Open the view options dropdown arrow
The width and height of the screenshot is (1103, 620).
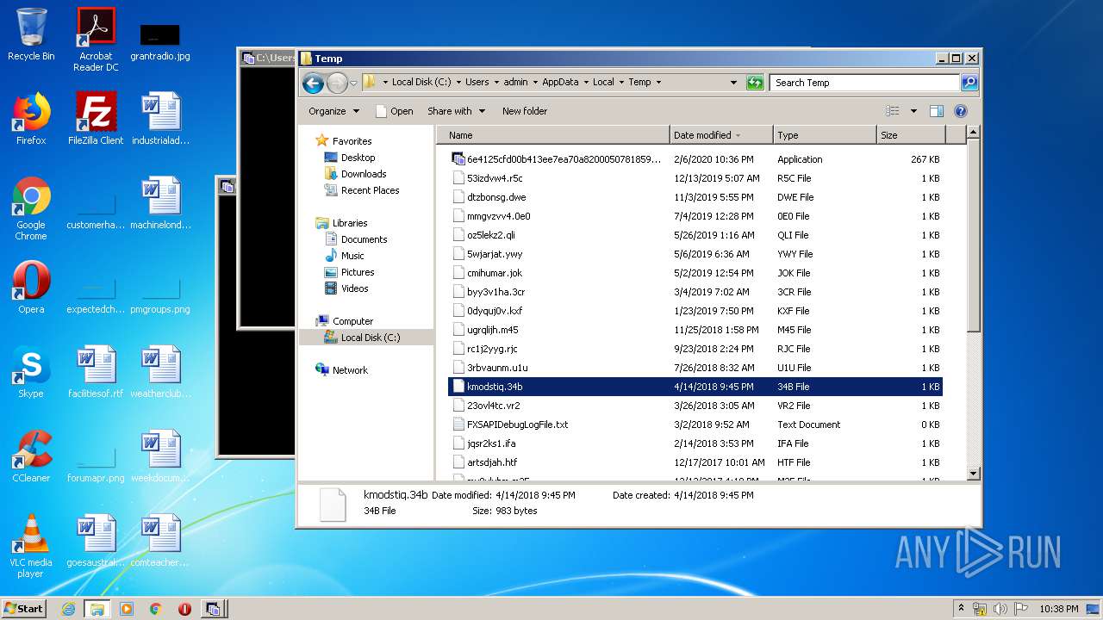pyautogui.click(x=913, y=111)
